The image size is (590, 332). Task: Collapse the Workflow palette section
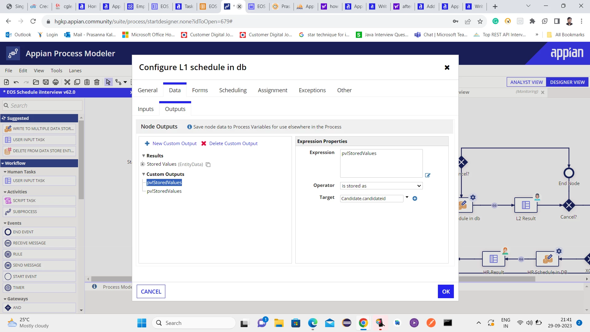pyautogui.click(x=2, y=163)
